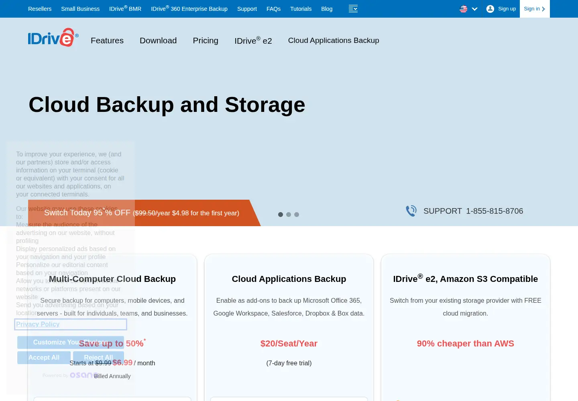Click the support phone icon
578x401 pixels.
click(411, 211)
